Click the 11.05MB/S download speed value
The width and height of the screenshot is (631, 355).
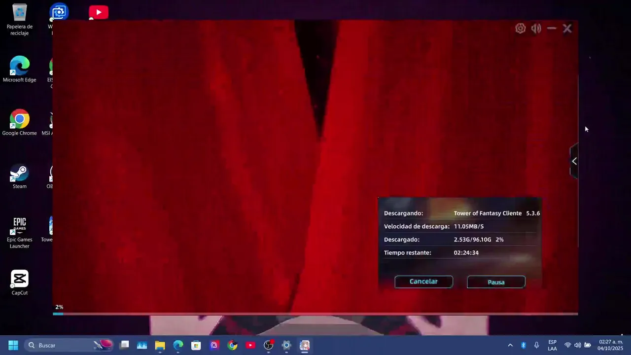pyautogui.click(x=469, y=226)
